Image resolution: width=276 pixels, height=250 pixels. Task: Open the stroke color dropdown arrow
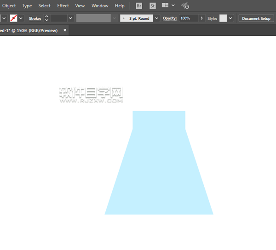21,18
